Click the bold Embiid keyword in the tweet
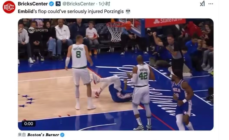Image resolution: width=229 pixels, height=140 pixels. 26,11
